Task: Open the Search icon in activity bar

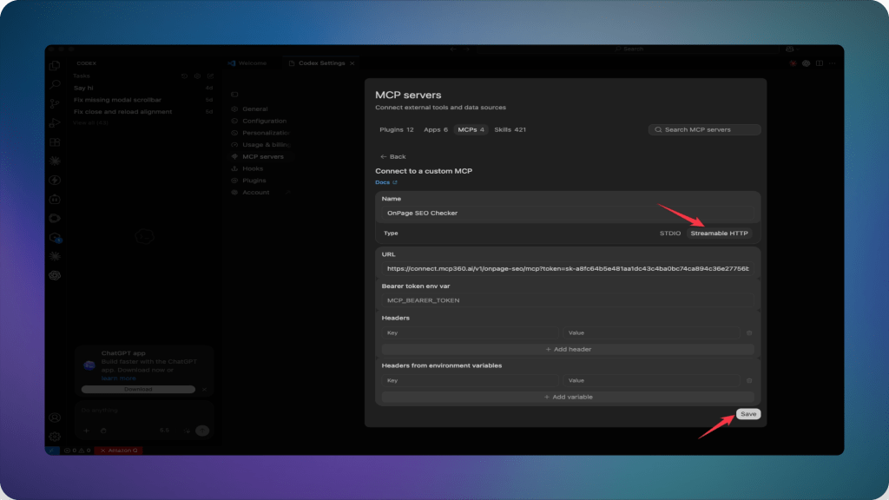Action: pyautogui.click(x=55, y=85)
